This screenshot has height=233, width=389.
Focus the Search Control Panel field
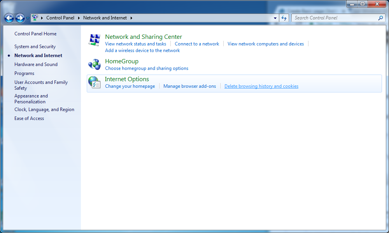pyautogui.click(x=335, y=18)
